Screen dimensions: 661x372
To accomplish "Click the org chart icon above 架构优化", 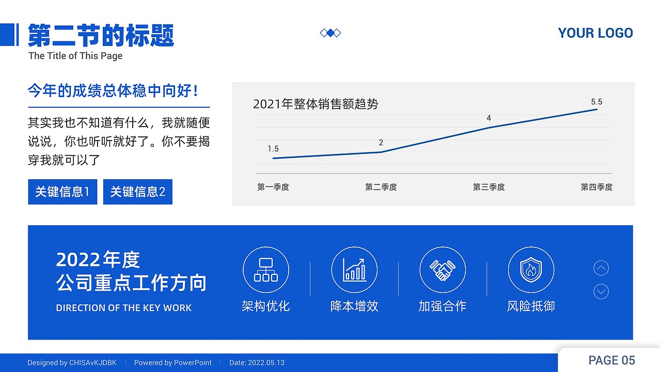I will [x=266, y=270].
